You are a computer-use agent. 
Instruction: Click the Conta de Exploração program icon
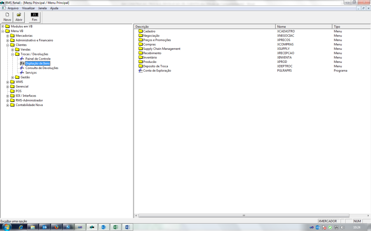pos(140,71)
